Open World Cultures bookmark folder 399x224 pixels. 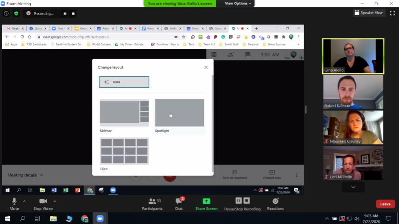coord(99,44)
